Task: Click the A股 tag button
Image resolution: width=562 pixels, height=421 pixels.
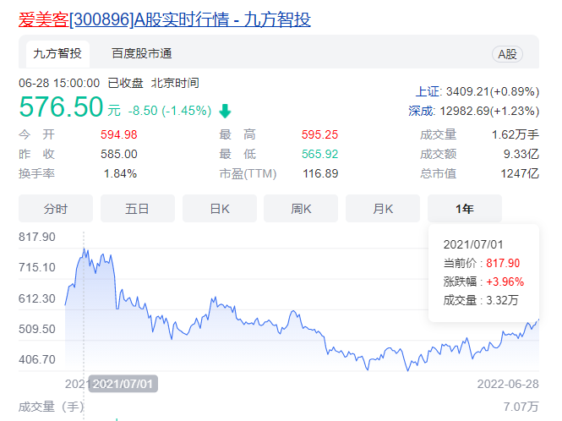Action: [x=507, y=54]
